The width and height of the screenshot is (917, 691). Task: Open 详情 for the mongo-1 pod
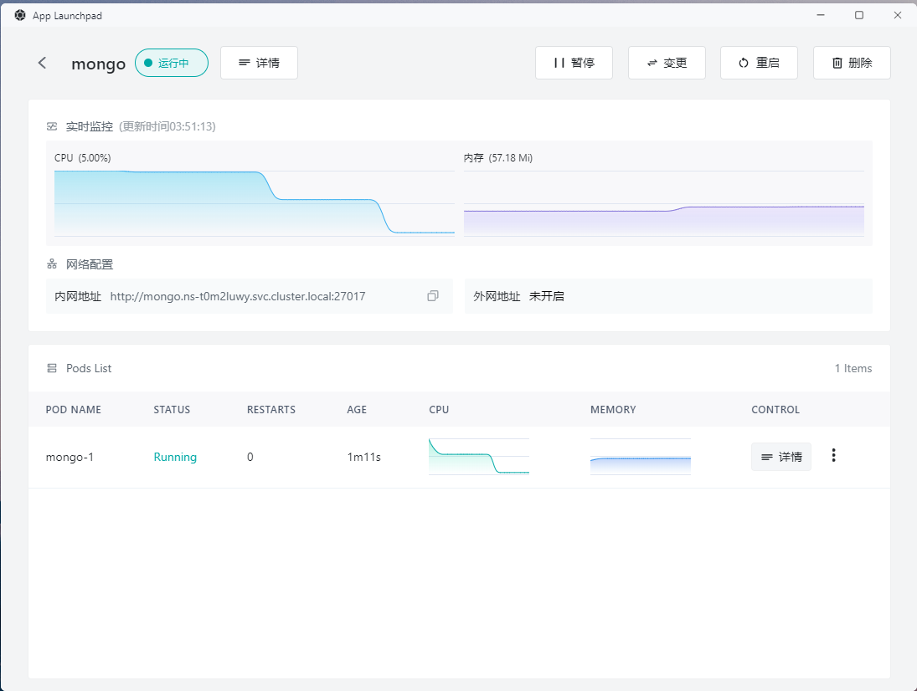pyautogui.click(x=781, y=457)
